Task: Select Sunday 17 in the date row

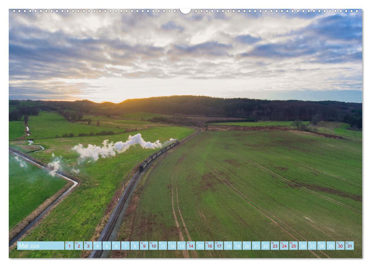Action: coord(219,246)
